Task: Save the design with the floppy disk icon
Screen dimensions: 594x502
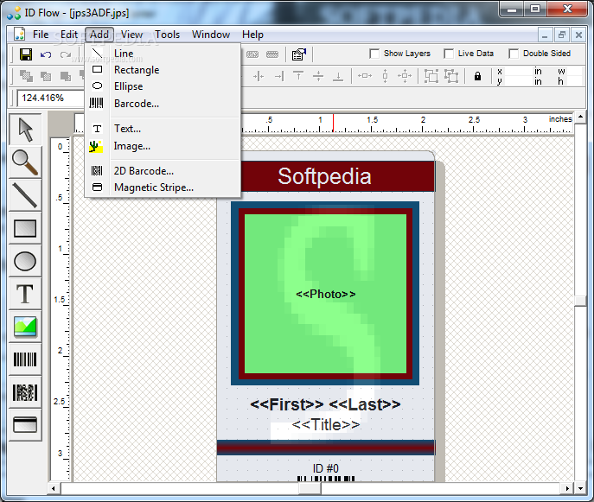Action: [26, 54]
